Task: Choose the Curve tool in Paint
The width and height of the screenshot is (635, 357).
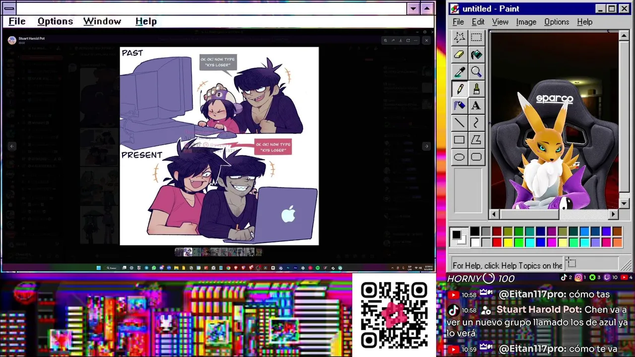Action: coord(476,123)
